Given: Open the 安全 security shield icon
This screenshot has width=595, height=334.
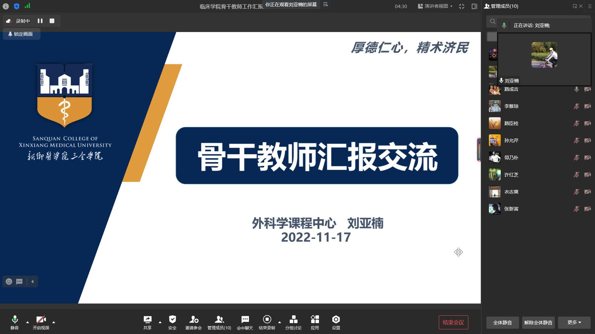Looking at the screenshot, I should (172, 320).
